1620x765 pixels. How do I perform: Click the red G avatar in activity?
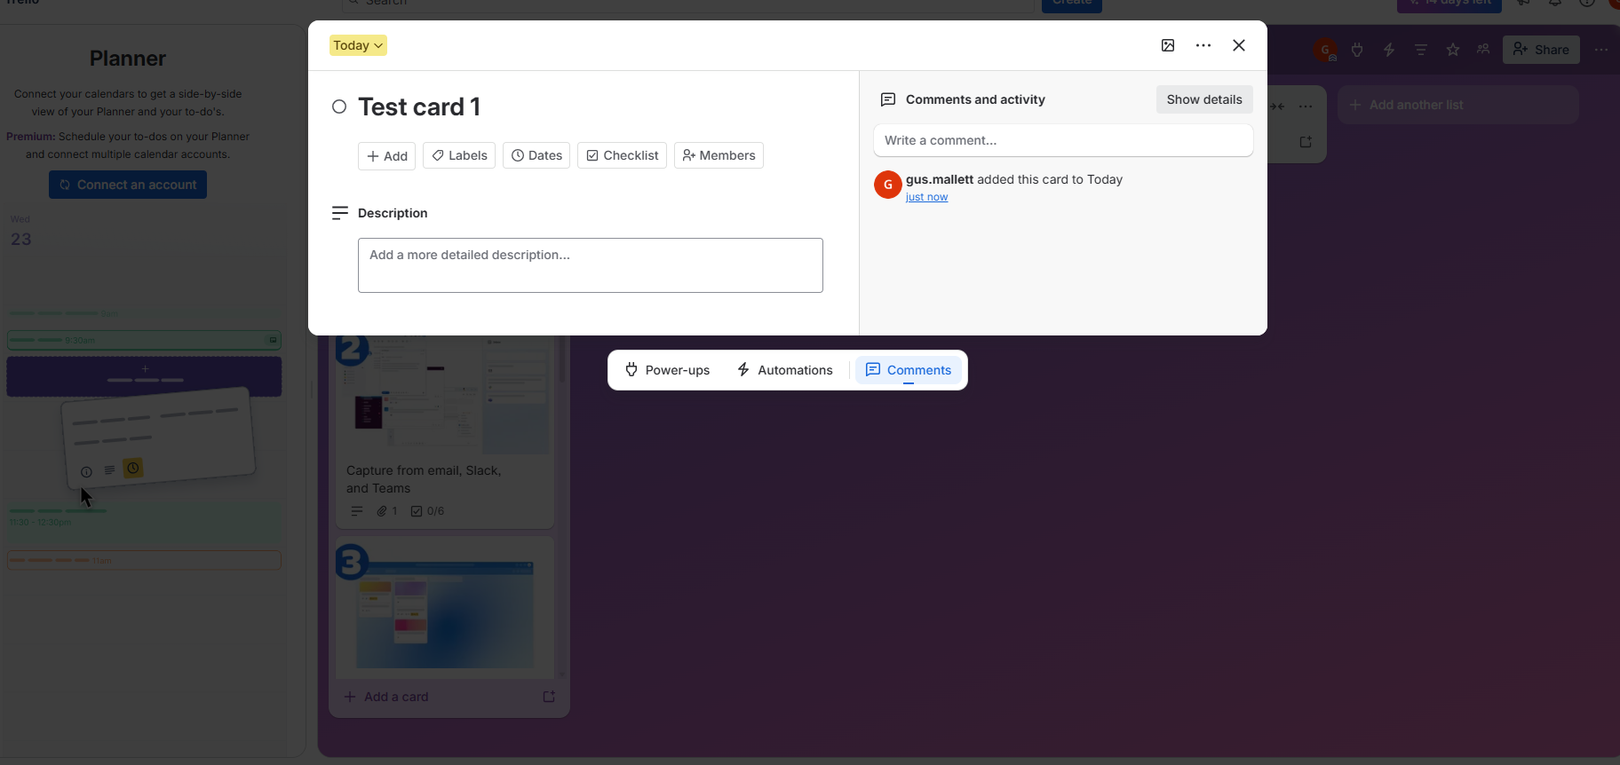tap(888, 185)
